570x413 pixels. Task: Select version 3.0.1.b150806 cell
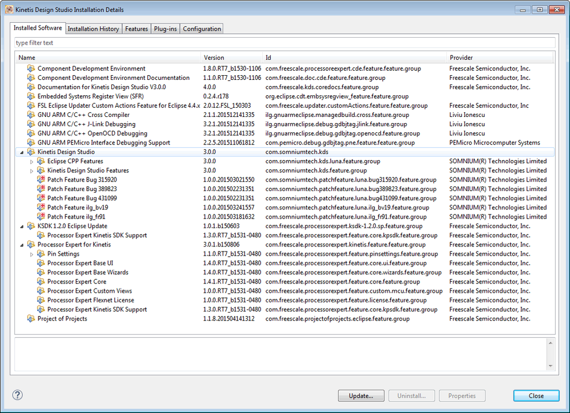click(221, 245)
